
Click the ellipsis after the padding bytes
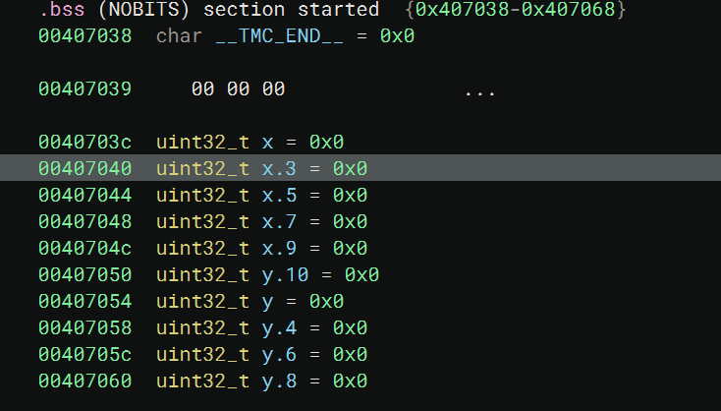point(479,89)
